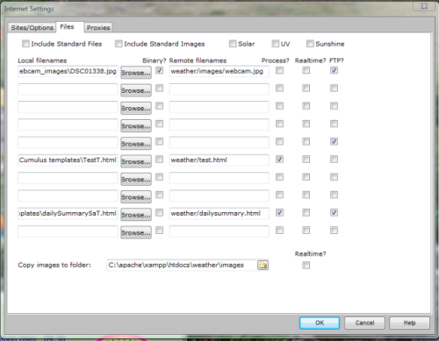This screenshot has height=341, width=439.
Task: Browse for dailySummarySaT.html local file
Action: (136, 215)
